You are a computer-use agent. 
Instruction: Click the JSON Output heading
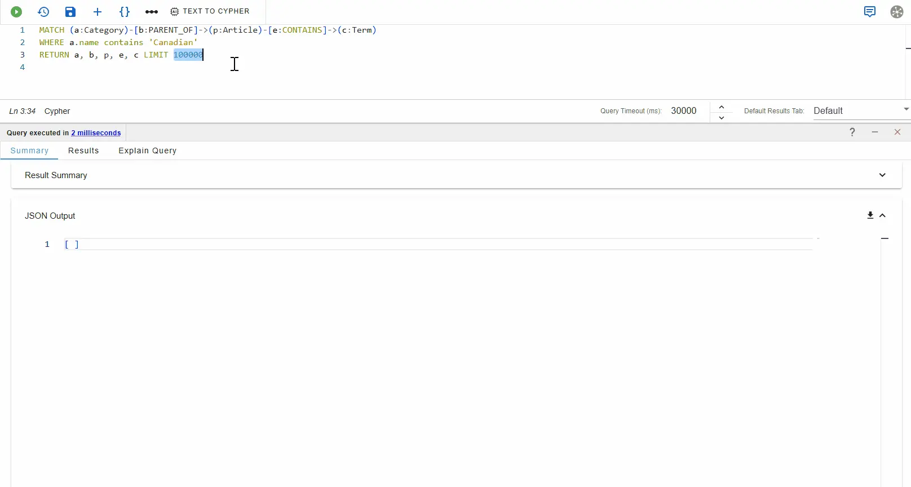coord(50,216)
